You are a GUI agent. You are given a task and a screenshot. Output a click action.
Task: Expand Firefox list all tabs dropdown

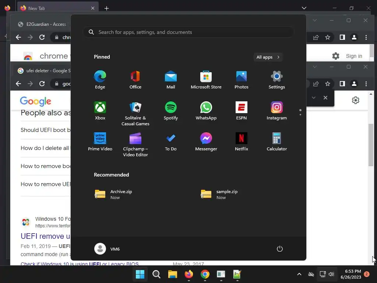[x=304, y=8]
